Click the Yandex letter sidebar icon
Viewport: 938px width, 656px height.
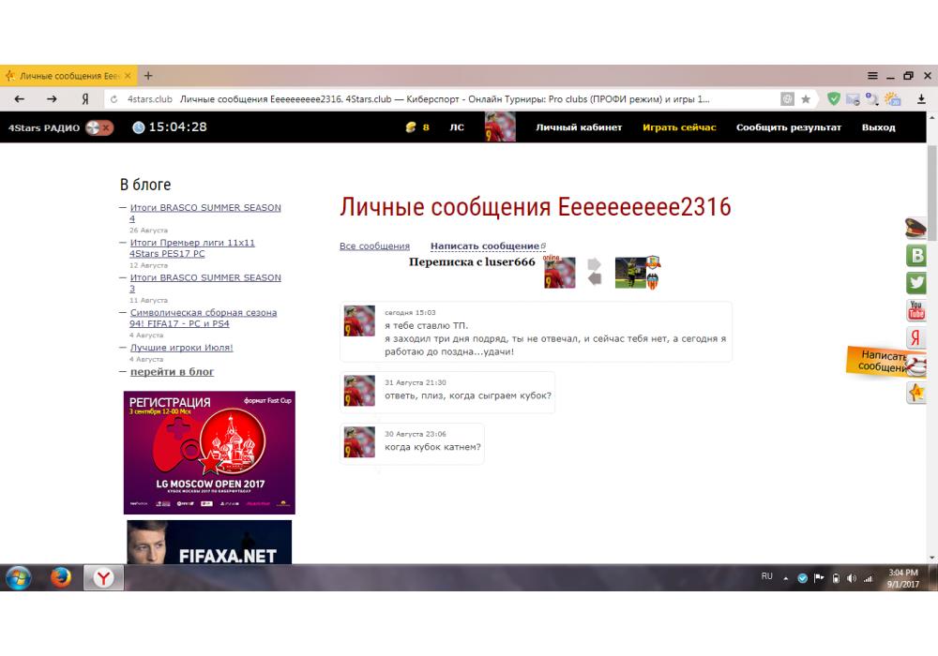(916, 338)
